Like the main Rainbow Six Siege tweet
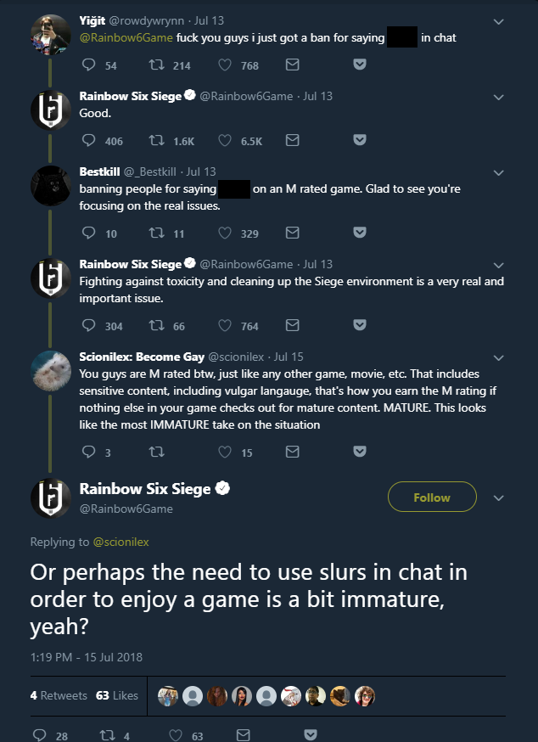Screen dimensions: 538x742 pyautogui.click(x=176, y=735)
